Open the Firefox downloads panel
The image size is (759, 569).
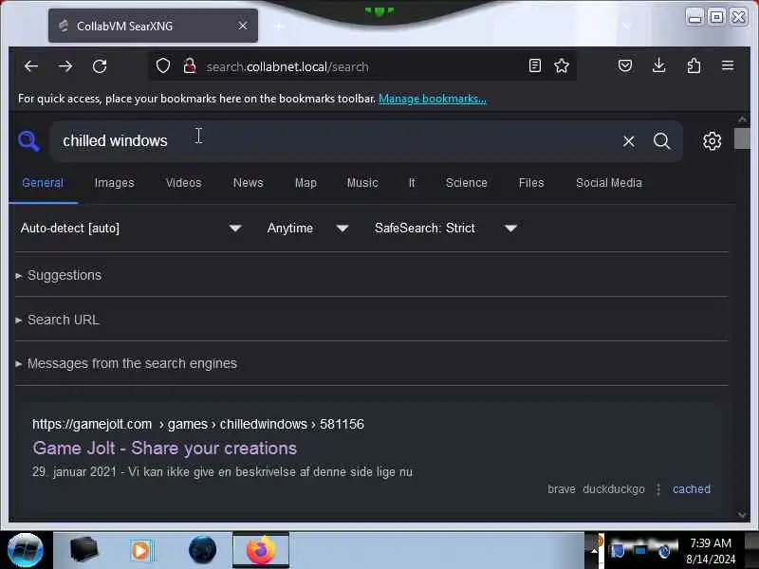659,65
